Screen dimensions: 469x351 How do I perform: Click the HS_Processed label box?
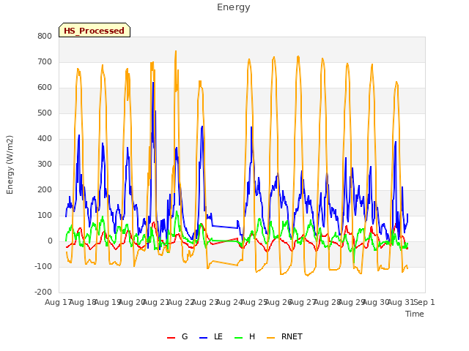click(x=95, y=30)
